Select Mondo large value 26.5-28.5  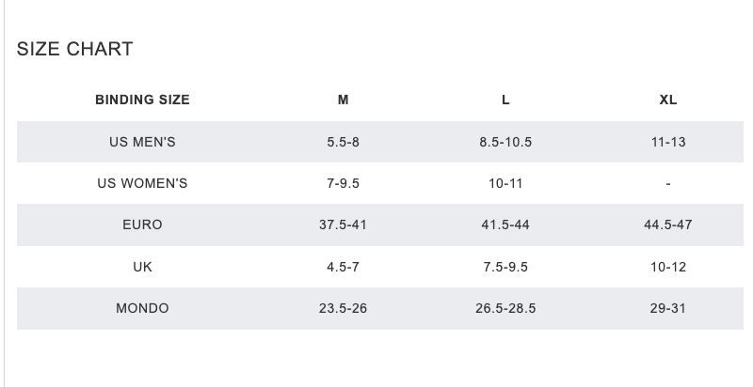tap(505, 308)
